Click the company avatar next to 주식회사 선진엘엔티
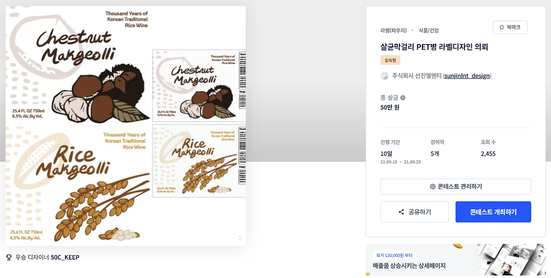The image size is (551, 278). (x=385, y=76)
